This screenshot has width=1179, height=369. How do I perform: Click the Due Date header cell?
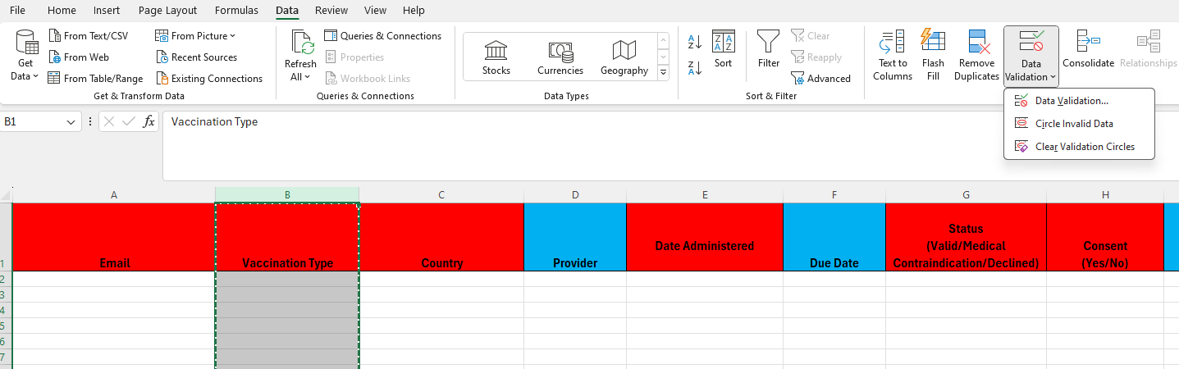point(834,237)
